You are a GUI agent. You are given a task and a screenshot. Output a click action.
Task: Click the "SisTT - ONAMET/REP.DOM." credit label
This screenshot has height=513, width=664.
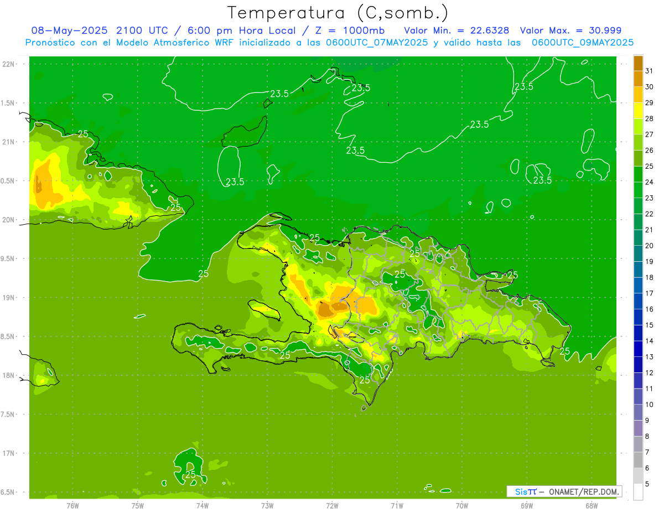click(563, 491)
